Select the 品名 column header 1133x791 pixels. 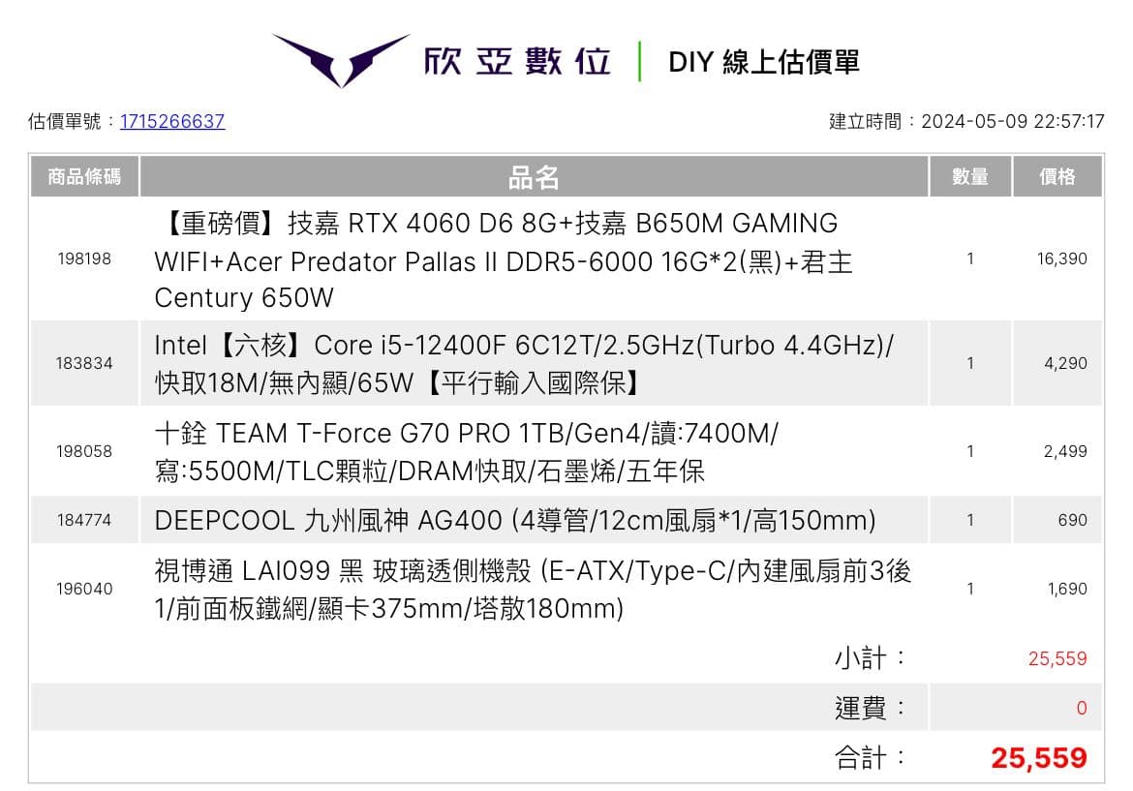[x=534, y=177]
